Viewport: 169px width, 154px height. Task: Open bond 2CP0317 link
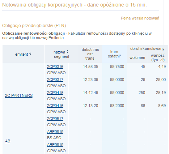55,80
